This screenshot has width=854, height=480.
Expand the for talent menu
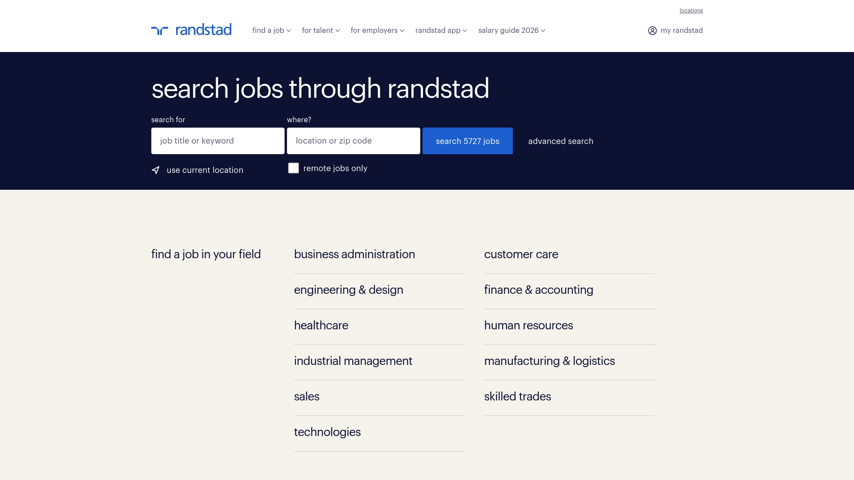coord(321,30)
